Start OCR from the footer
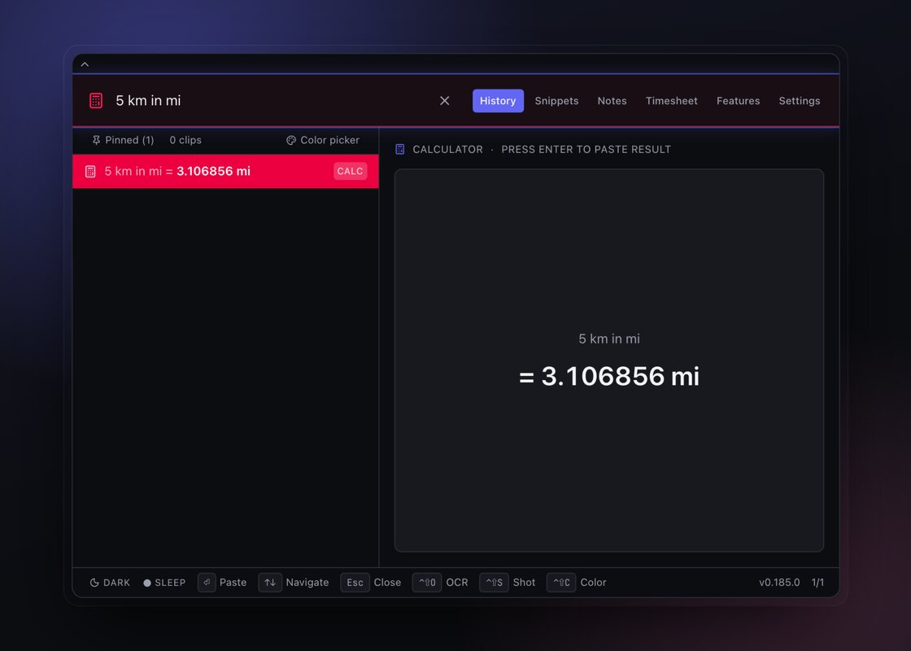The width and height of the screenshot is (911, 651). point(457,583)
